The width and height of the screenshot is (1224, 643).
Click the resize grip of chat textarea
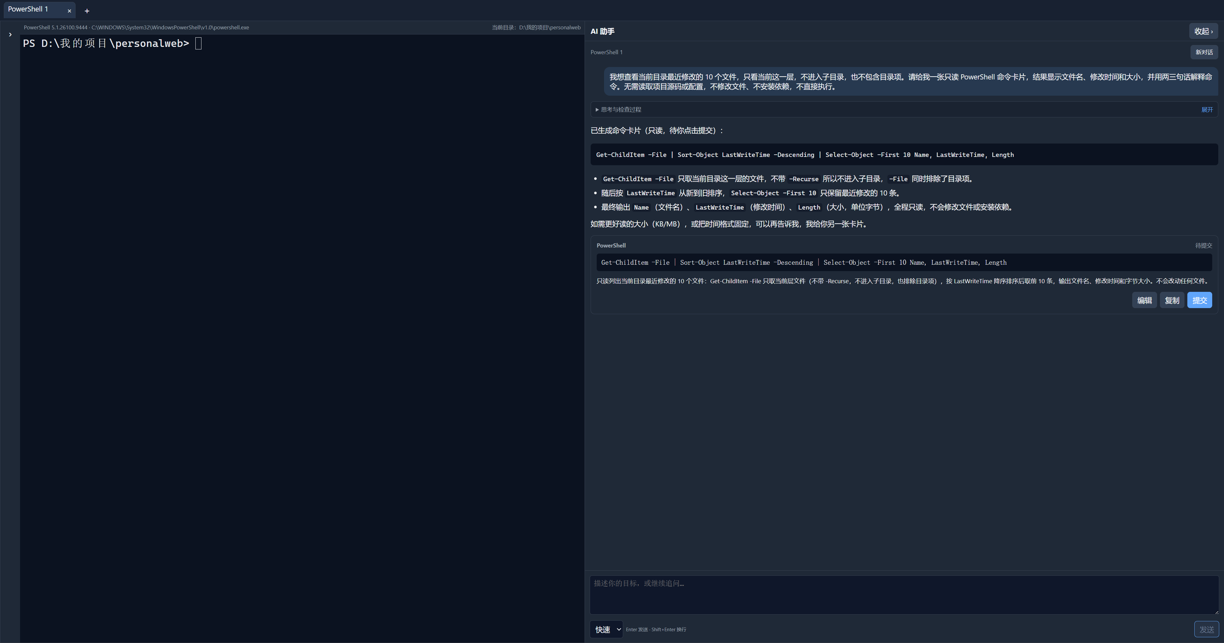[1216, 612]
